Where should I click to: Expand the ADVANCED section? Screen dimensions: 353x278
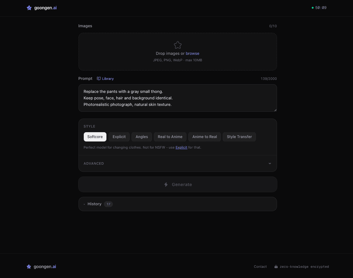point(177,163)
